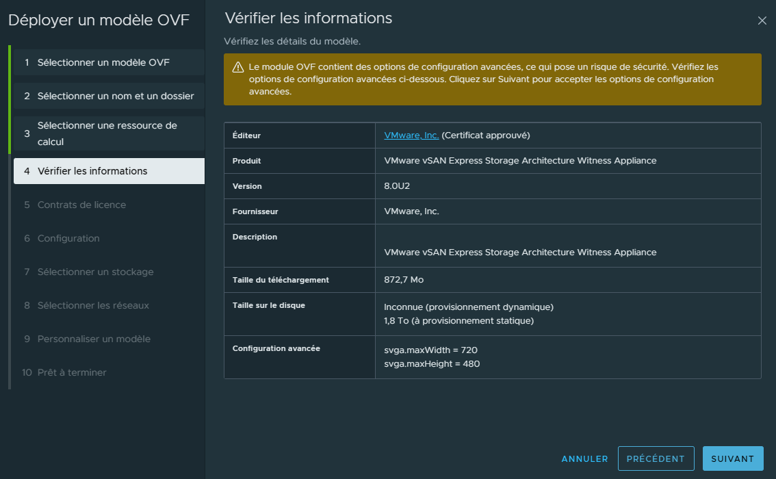Click the Produit row value text

(x=520, y=161)
